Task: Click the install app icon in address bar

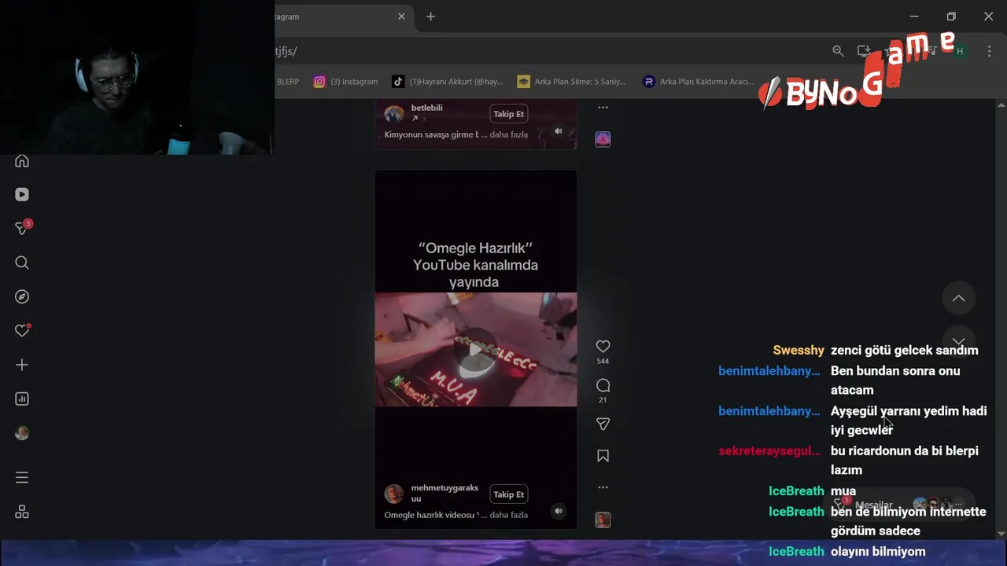Action: coord(864,51)
